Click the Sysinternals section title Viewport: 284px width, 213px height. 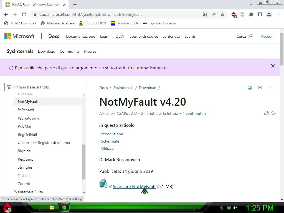coord(20,51)
